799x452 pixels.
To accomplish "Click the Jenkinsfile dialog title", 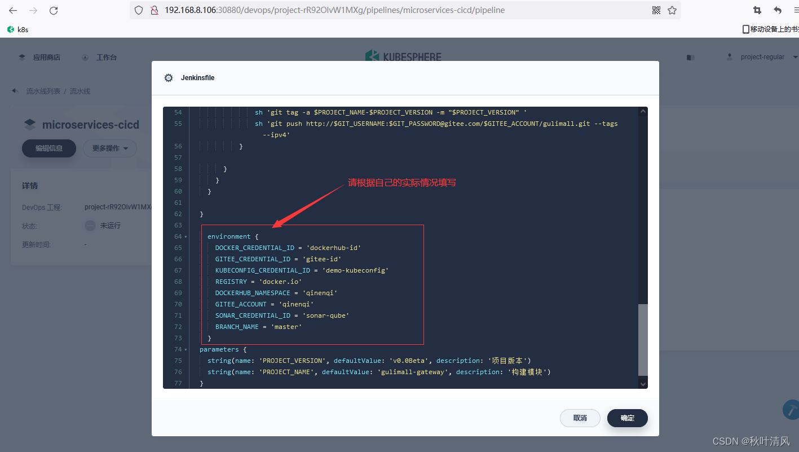I will coord(197,78).
